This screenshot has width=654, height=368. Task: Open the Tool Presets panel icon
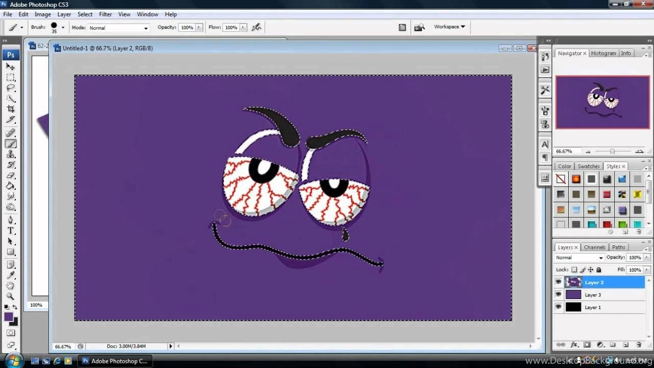pyautogui.click(x=545, y=90)
